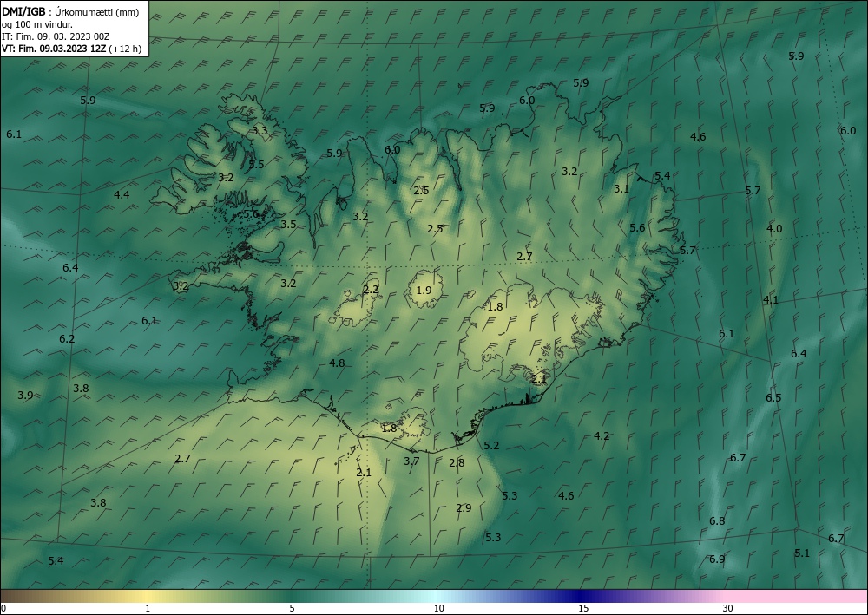Click the 2.8 value off the south coast
The width and height of the screenshot is (868, 615).
tap(457, 463)
